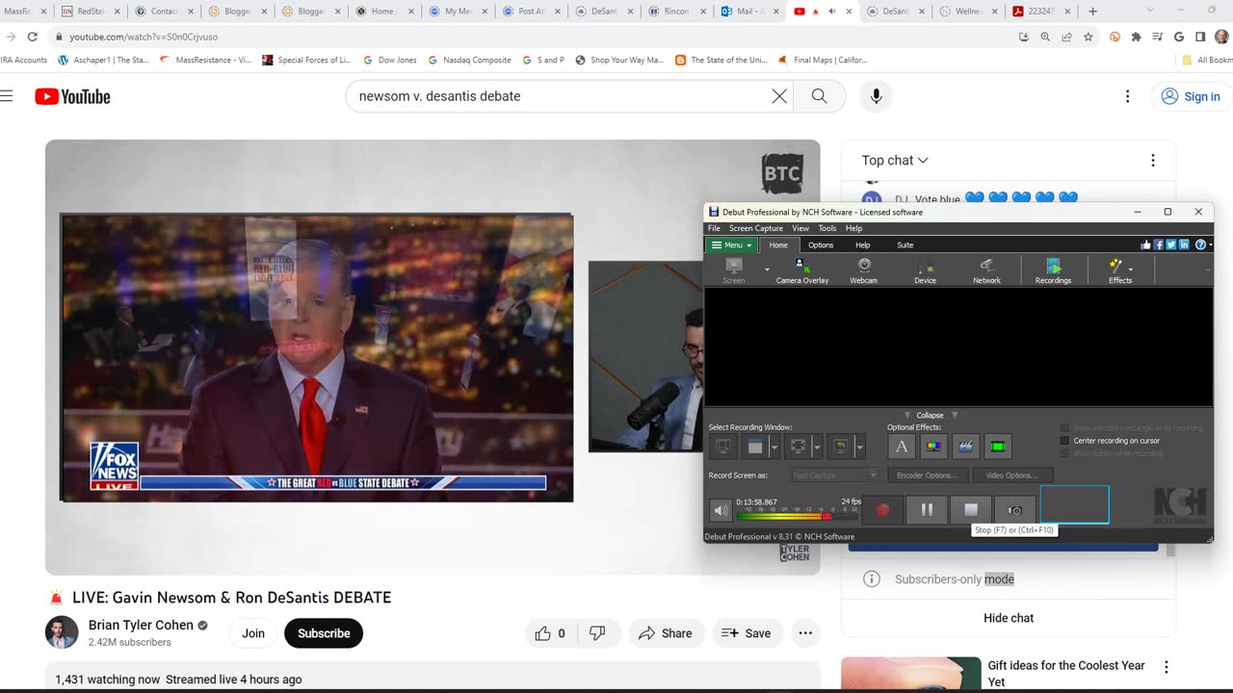Submit YouTube search with magnifier button
Image resolution: width=1233 pixels, height=693 pixels.
point(819,96)
